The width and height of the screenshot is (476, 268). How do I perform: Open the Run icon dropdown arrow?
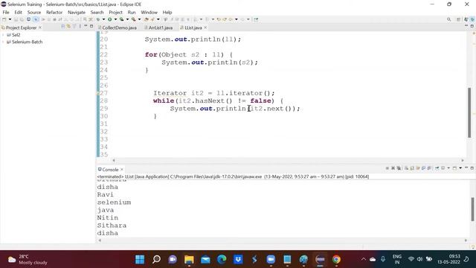115,19
